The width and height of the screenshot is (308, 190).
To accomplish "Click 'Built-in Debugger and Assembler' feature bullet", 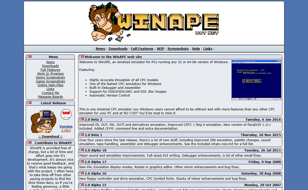I will pyautogui.click(x=115, y=88).
